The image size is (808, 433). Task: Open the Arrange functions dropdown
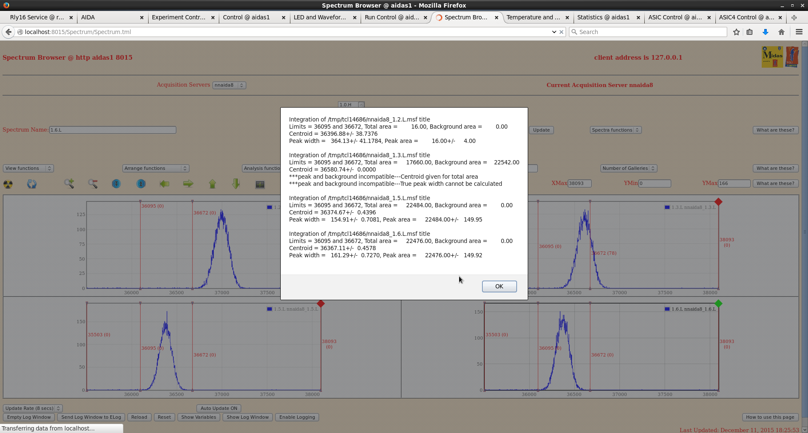click(156, 169)
